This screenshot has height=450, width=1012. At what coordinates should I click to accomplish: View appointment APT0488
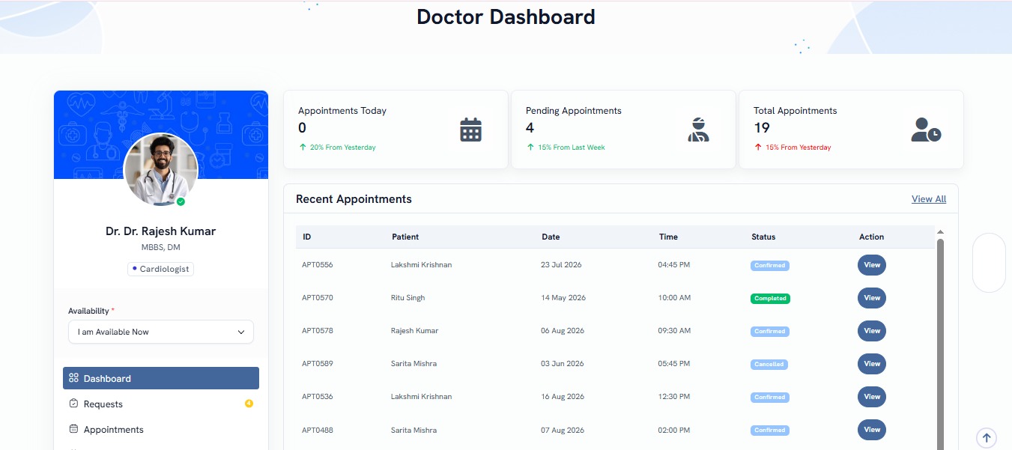[872, 430]
